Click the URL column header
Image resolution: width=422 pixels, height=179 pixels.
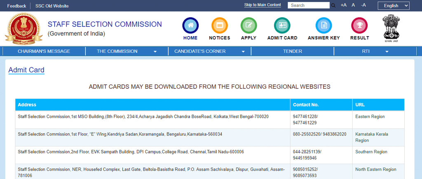(x=378, y=105)
